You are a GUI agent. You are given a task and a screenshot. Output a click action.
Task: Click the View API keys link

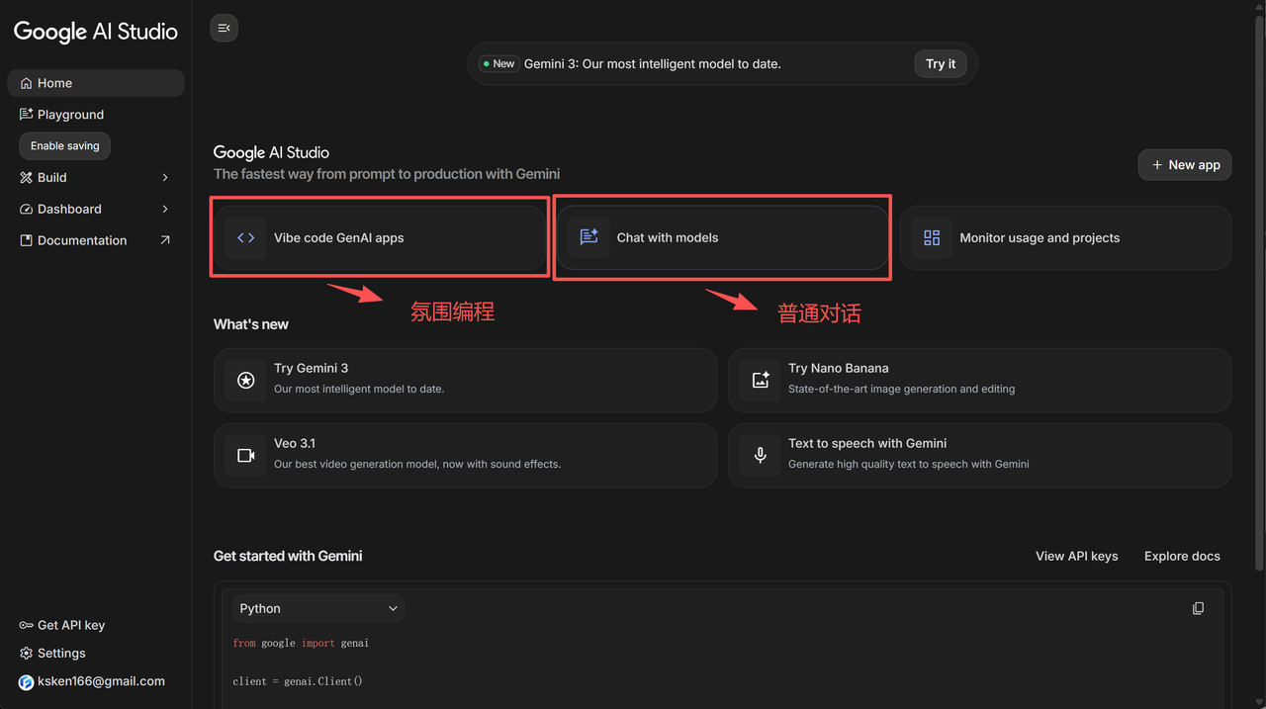click(x=1077, y=556)
